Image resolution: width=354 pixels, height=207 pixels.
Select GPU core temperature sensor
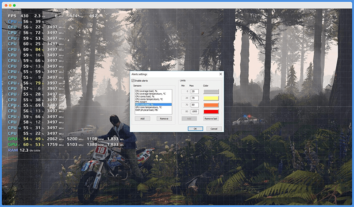148,107
